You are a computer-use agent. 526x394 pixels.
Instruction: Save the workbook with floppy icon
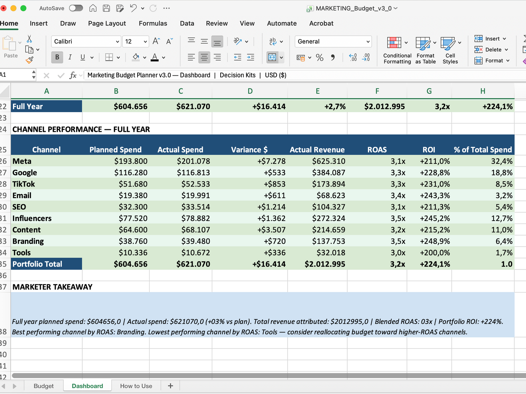106,8
